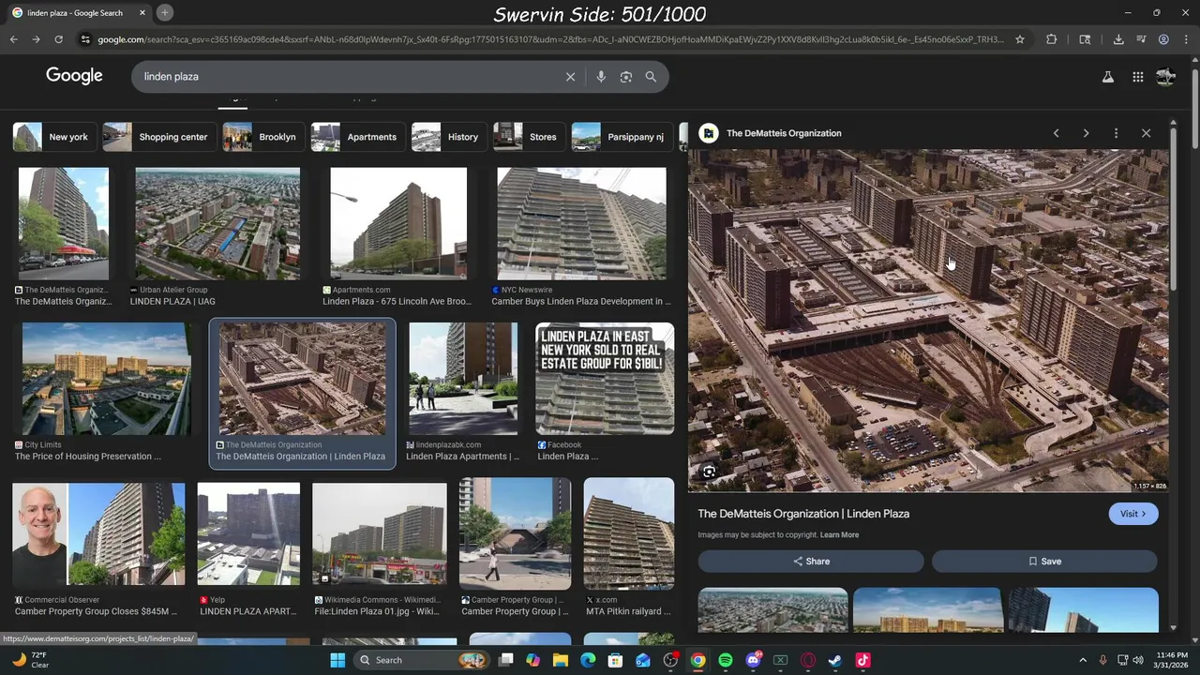This screenshot has height=675, width=1200.
Task: Filter images by Shopping center chip
Action: click(157, 137)
